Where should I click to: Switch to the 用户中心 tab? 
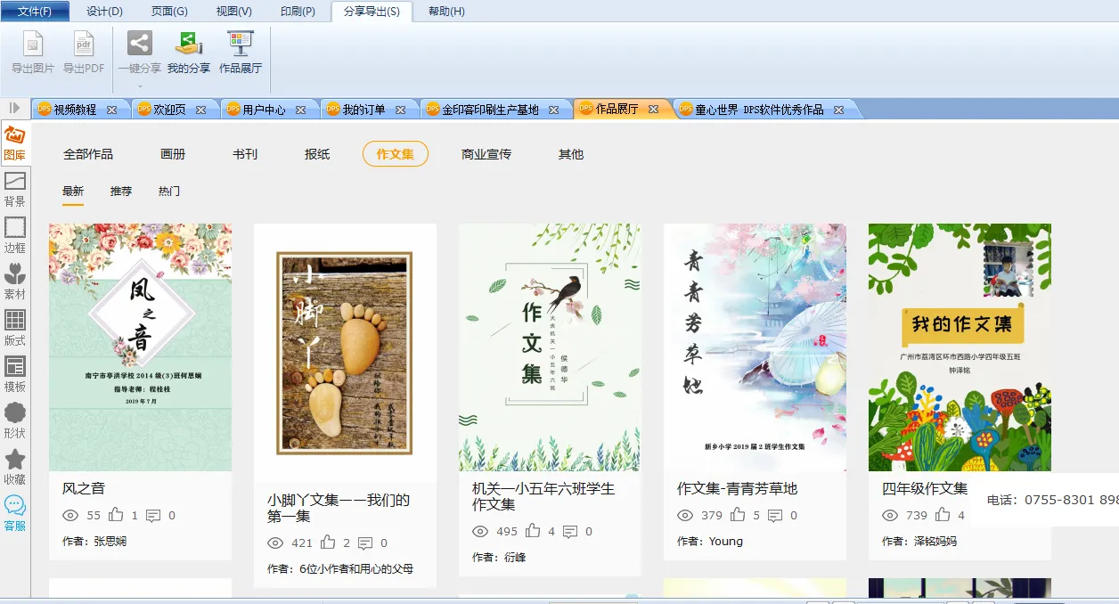[264, 110]
